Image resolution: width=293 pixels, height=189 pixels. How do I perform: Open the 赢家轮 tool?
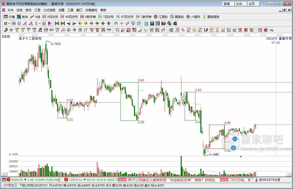[177, 17]
